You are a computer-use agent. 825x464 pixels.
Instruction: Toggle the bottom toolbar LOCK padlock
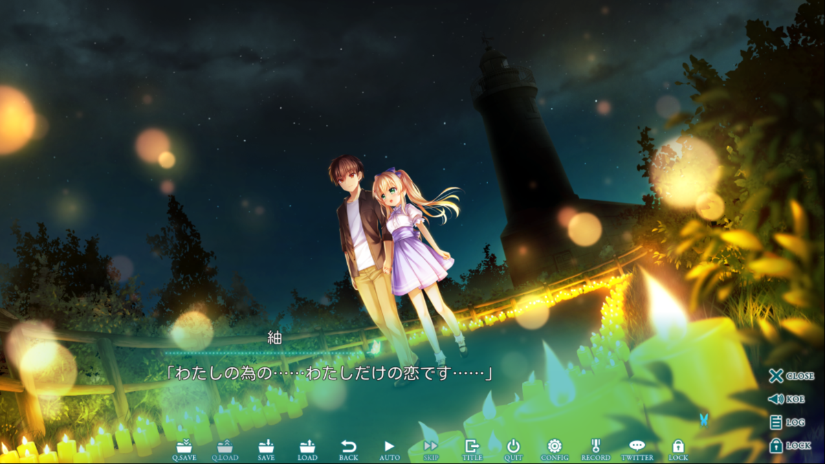coord(678,450)
